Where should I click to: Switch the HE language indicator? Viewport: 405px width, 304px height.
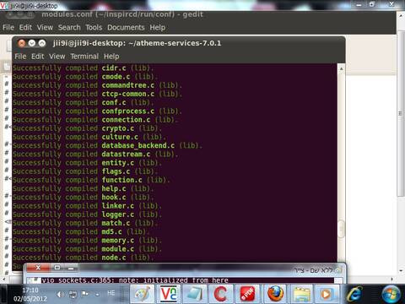coord(111,293)
